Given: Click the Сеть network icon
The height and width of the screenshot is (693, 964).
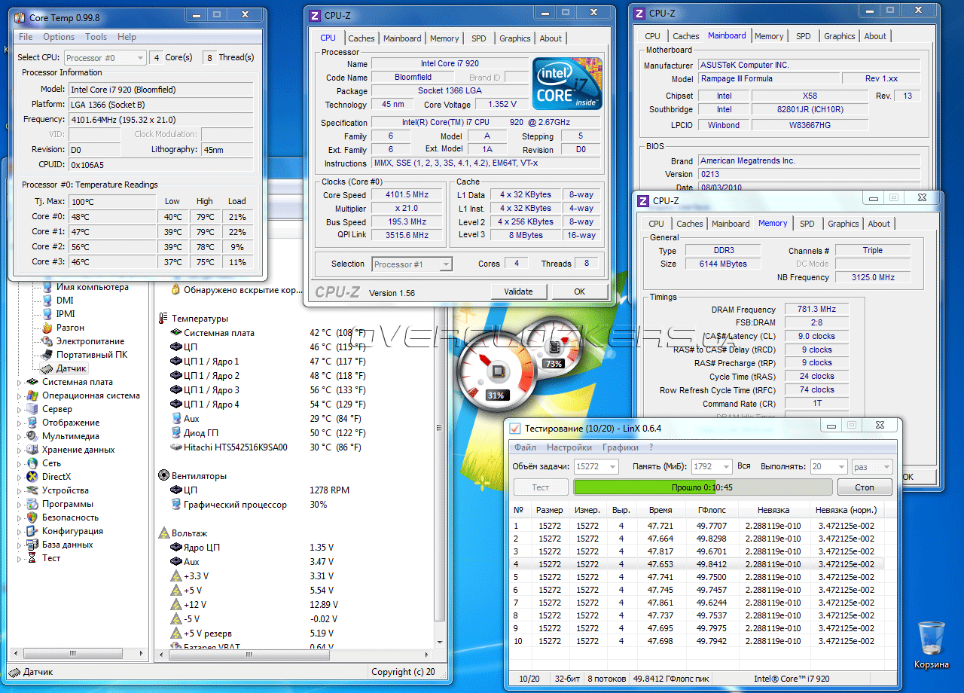Looking at the screenshot, I should coord(32,463).
